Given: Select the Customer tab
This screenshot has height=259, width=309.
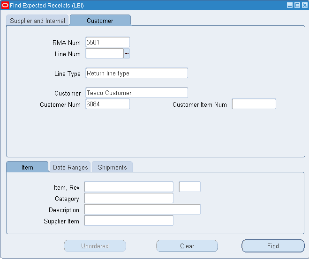Looking at the screenshot, I should click(x=100, y=21).
